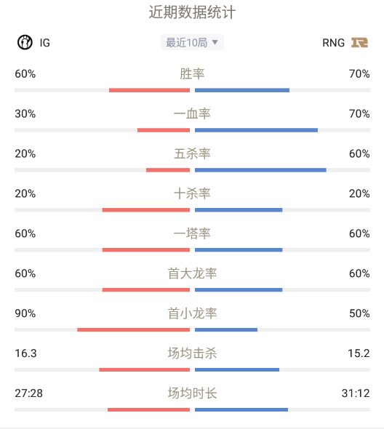This screenshot has height=429, width=384.
Task: Select the RNG team name label
Action: coord(333,43)
